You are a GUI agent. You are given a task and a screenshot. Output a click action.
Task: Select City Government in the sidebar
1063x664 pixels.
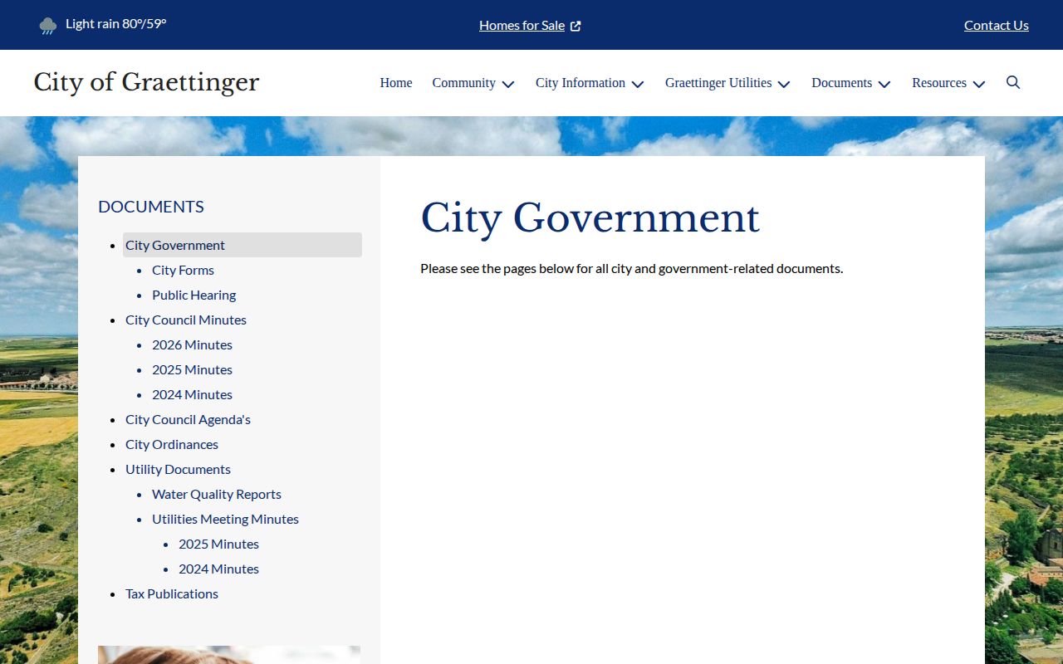242,245
